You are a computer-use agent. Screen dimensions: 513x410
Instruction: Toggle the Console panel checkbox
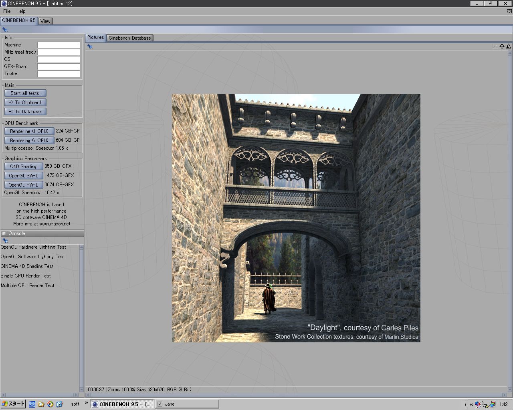point(4,233)
